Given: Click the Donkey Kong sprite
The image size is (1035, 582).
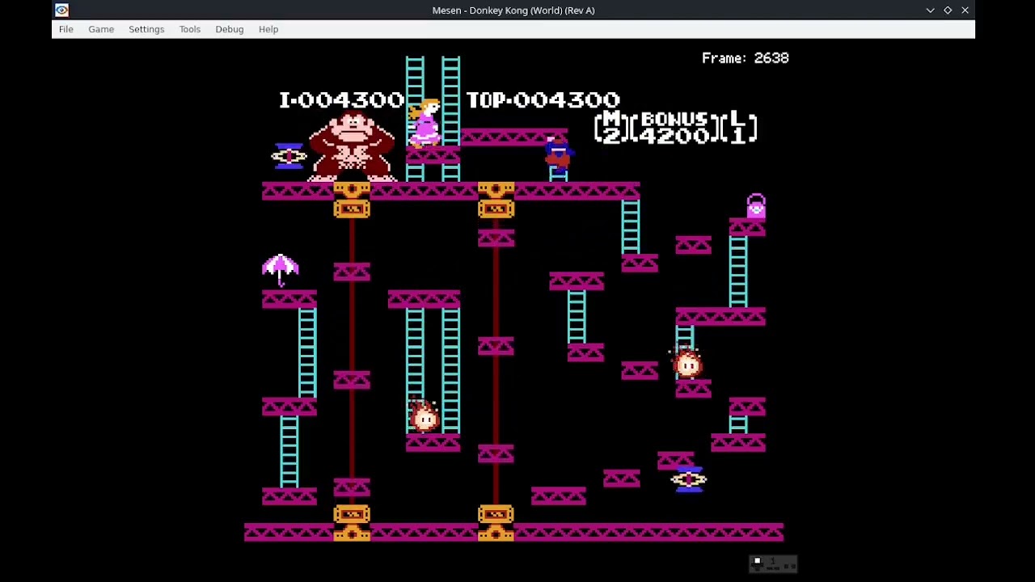Looking at the screenshot, I should (352, 148).
